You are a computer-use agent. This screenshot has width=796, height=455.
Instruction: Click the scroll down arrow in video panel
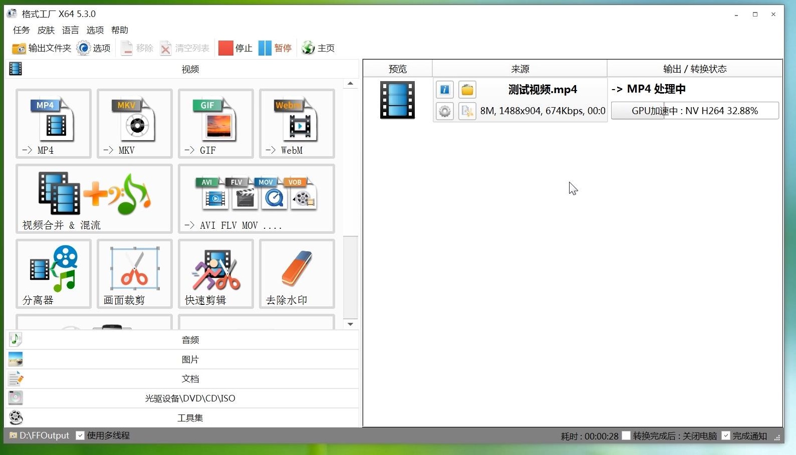(x=351, y=324)
